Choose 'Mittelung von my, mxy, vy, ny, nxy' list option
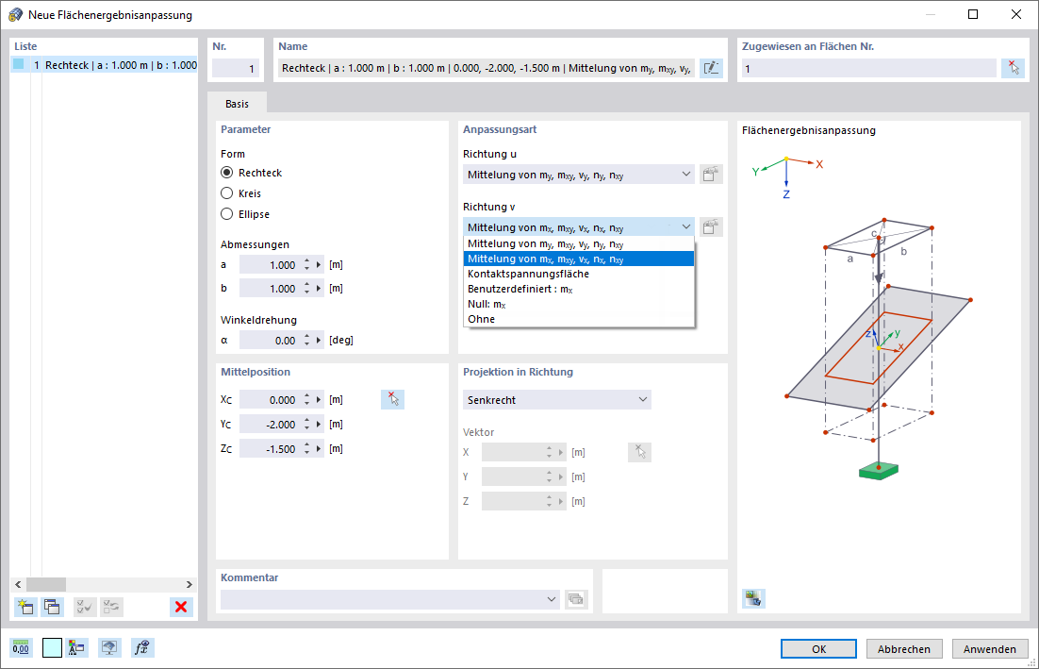1039x669 pixels. 579,244
